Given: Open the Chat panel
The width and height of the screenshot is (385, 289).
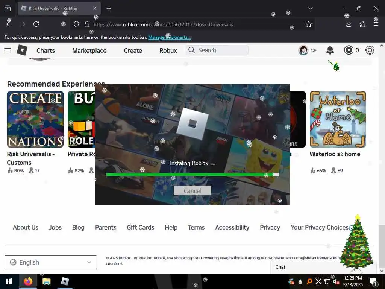Looking at the screenshot, I should [x=280, y=267].
